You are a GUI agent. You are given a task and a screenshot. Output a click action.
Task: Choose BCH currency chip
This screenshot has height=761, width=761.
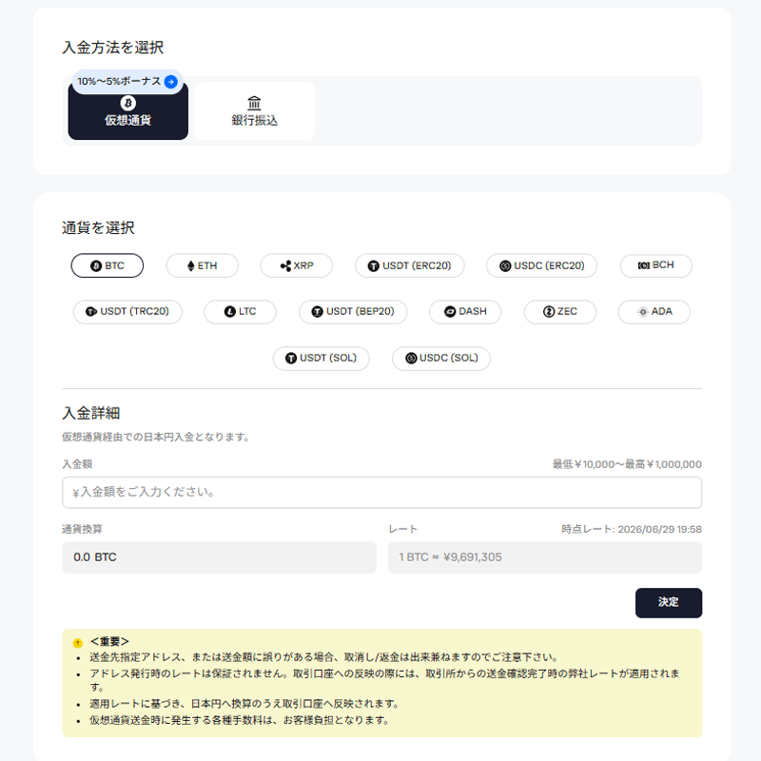[x=656, y=265]
